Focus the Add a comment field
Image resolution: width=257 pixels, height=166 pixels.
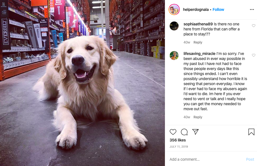[x=207, y=159]
